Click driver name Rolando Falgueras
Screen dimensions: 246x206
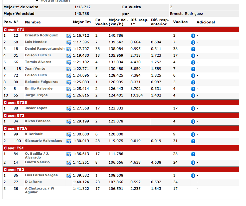(x=41, y=82)
